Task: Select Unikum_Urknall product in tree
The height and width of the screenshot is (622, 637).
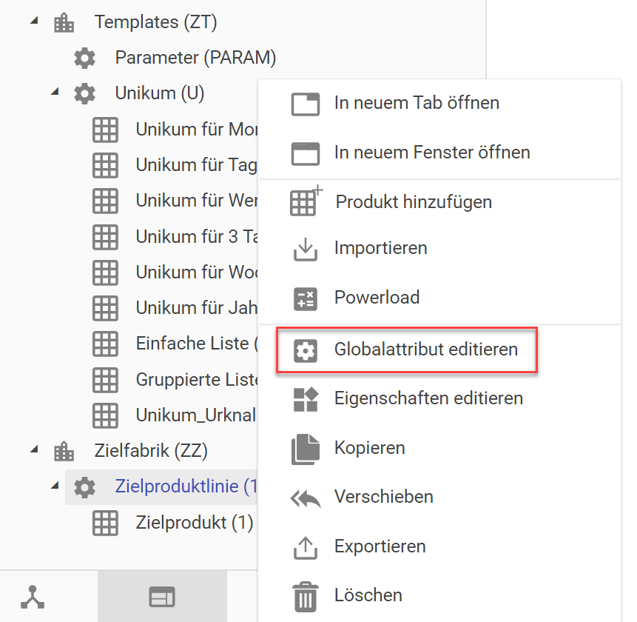Action: point(195,414)
